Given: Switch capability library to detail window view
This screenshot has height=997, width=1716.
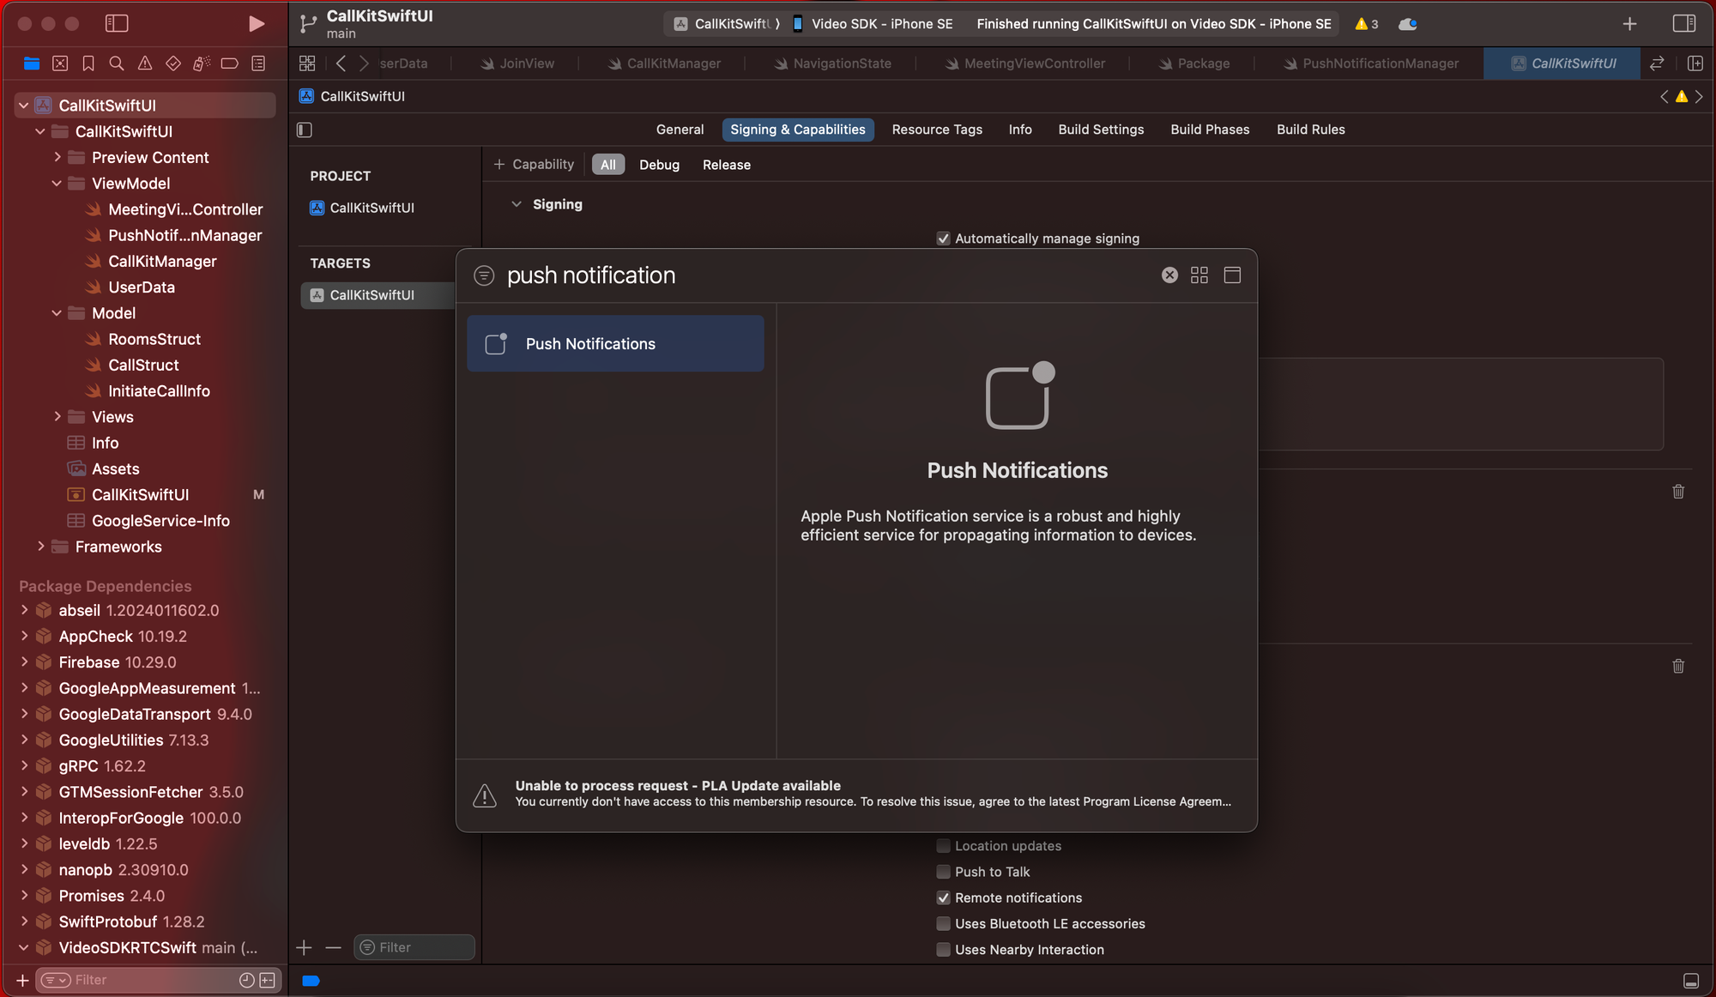Looking at the screenshot, I should [1232, 275].
